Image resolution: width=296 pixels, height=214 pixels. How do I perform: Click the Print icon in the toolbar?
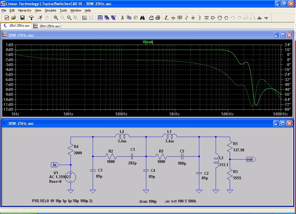158,18
